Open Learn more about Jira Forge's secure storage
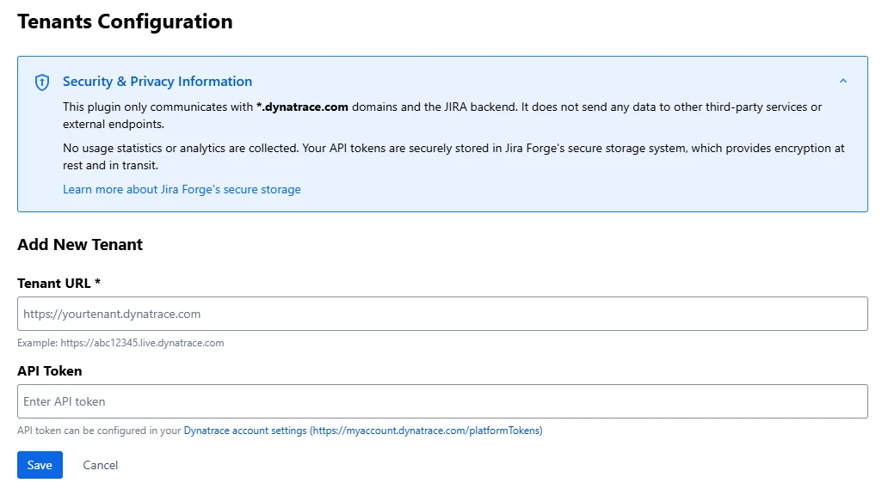This screenshot has width=888, height=495. click(182, 189)
